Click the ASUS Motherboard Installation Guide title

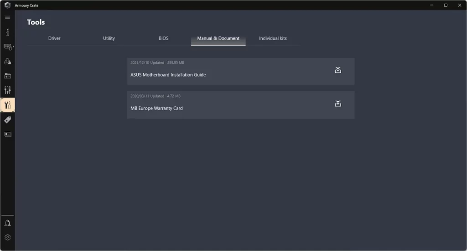(168, 75)
